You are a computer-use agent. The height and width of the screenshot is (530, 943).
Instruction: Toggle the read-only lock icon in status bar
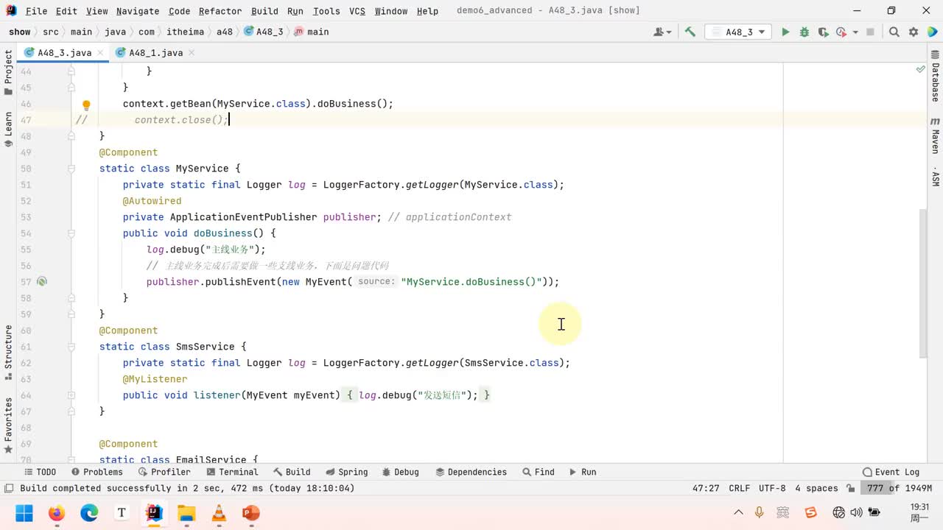[851, 488]
